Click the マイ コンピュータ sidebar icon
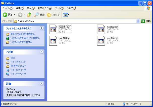 pyautogui.click(x=8, y=70)
